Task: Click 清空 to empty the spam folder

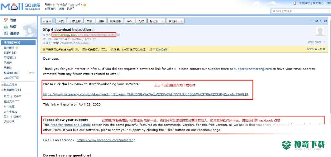Action: [31, 73]
